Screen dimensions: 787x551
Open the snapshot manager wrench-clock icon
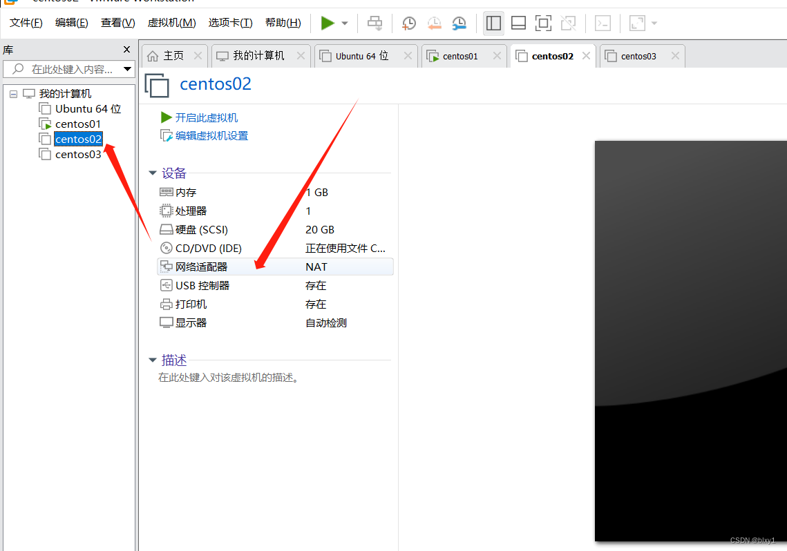(459, 23)
